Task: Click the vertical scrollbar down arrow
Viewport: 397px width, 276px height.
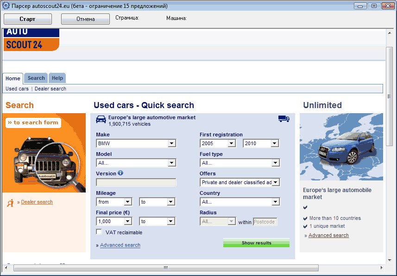Action: point(390,260)
